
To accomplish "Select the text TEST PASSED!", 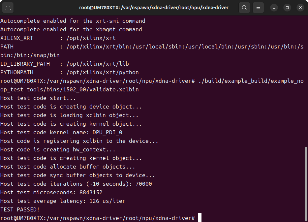I will [x=20, y=209].
